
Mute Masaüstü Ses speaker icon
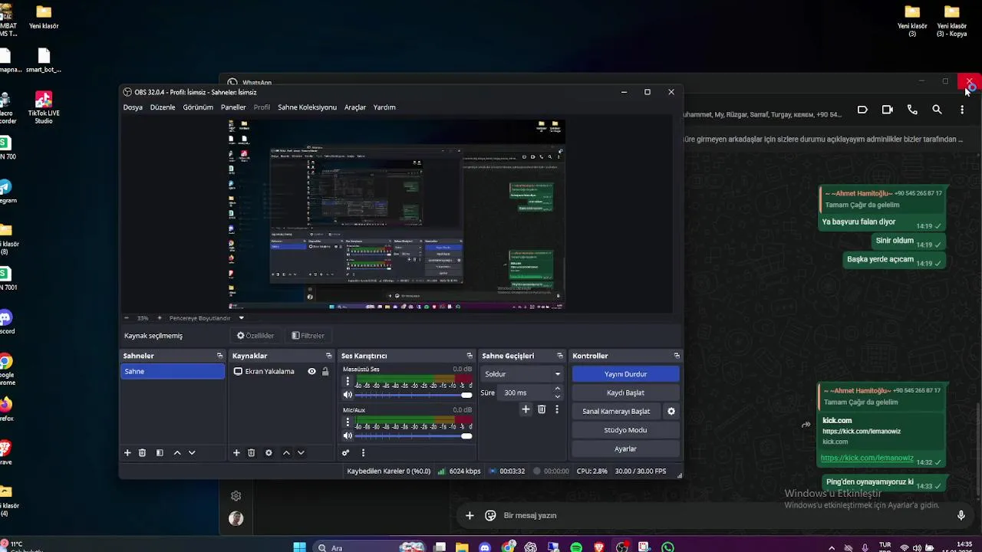[x=348, y=395]
